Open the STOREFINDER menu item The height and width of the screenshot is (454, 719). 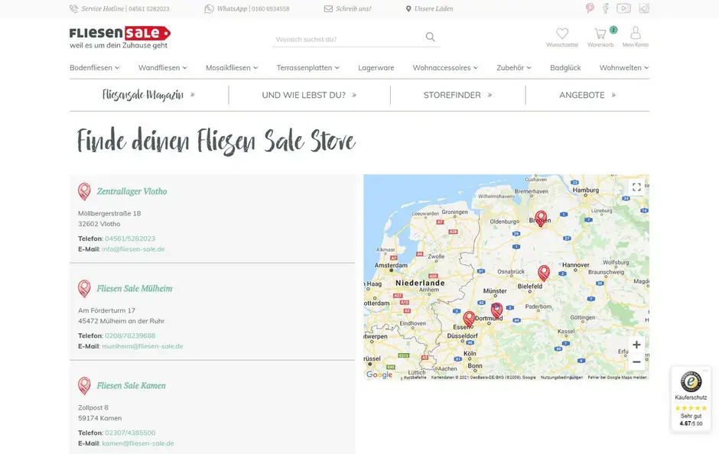click(x=452, y=95)
